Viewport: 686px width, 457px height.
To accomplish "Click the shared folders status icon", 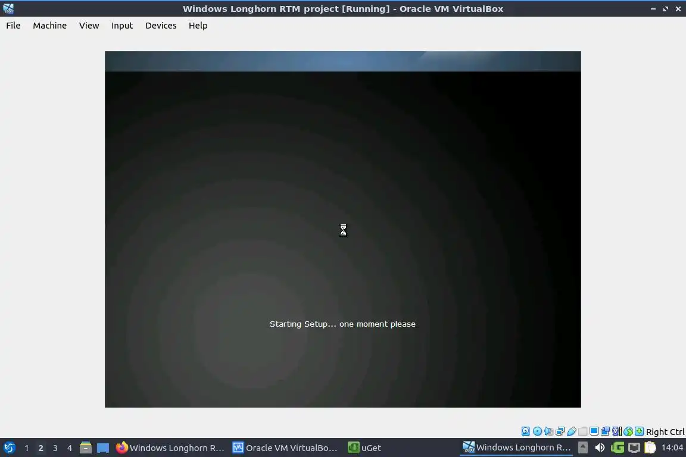I will [583, 431].
